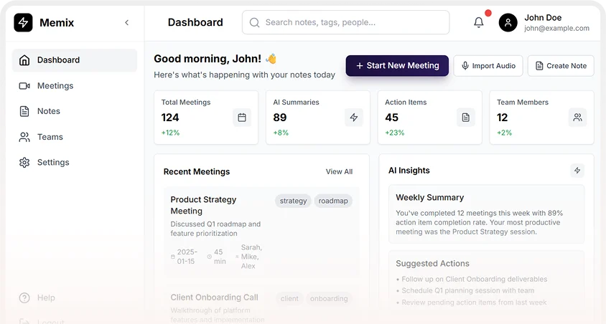Open the Dashboard sidebar item
The height and width of the screenshot is (324, 606).
(x=75, y=60)
